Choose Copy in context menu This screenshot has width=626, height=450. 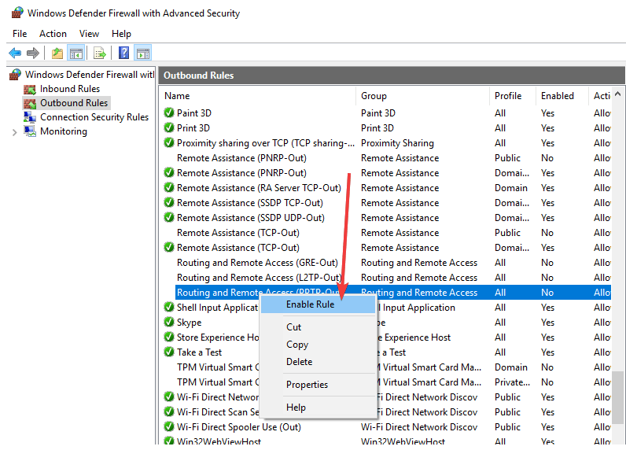click(x=318, y=345)
